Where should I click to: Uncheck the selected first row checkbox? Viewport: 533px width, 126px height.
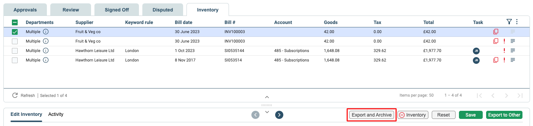coord(15,32)
